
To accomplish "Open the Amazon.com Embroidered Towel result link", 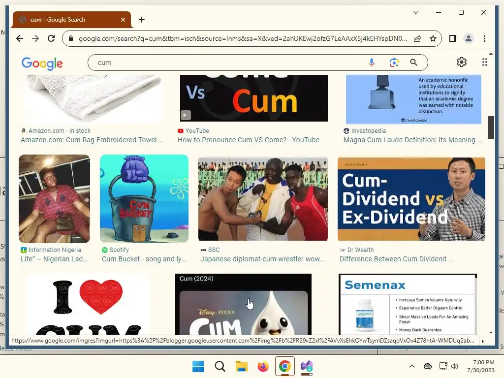I will pos(92,140).
